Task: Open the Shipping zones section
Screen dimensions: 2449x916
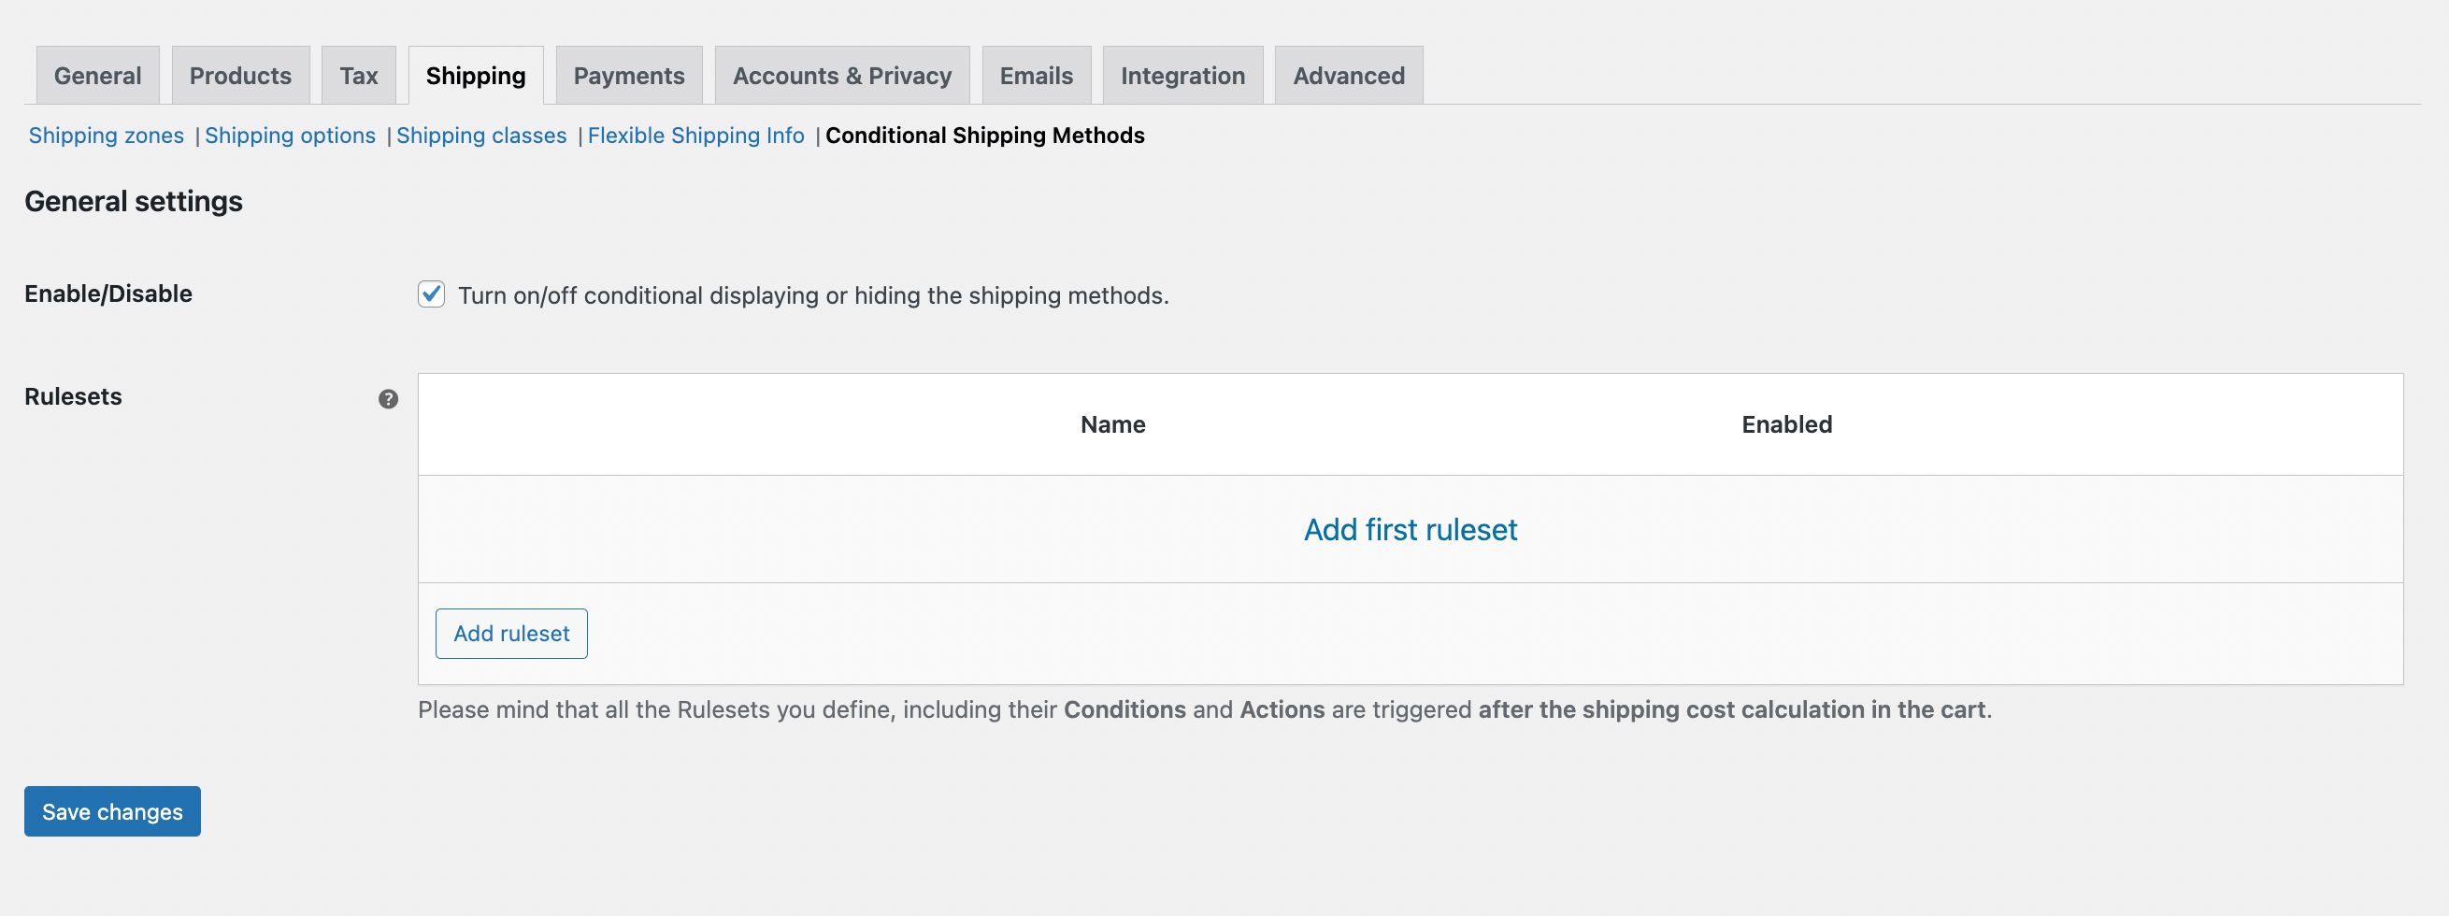Action: (x=107, y=135)
